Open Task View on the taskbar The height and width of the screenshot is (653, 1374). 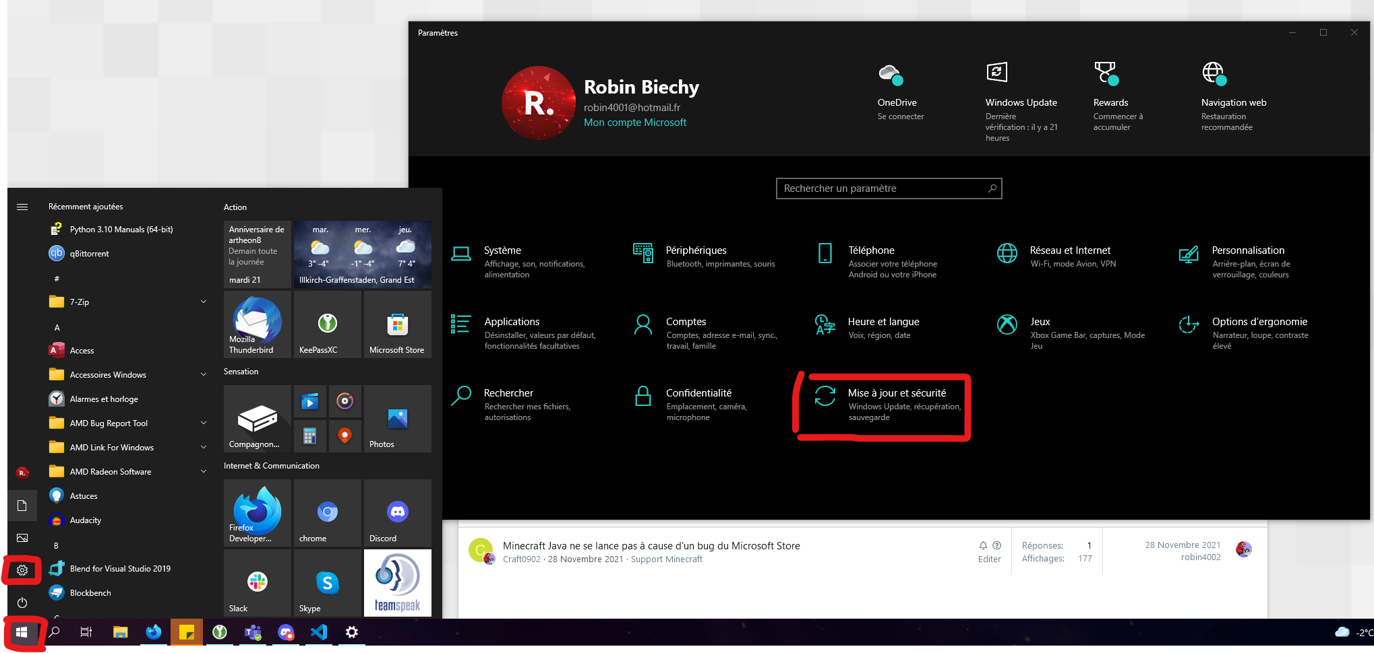[86, 632]
